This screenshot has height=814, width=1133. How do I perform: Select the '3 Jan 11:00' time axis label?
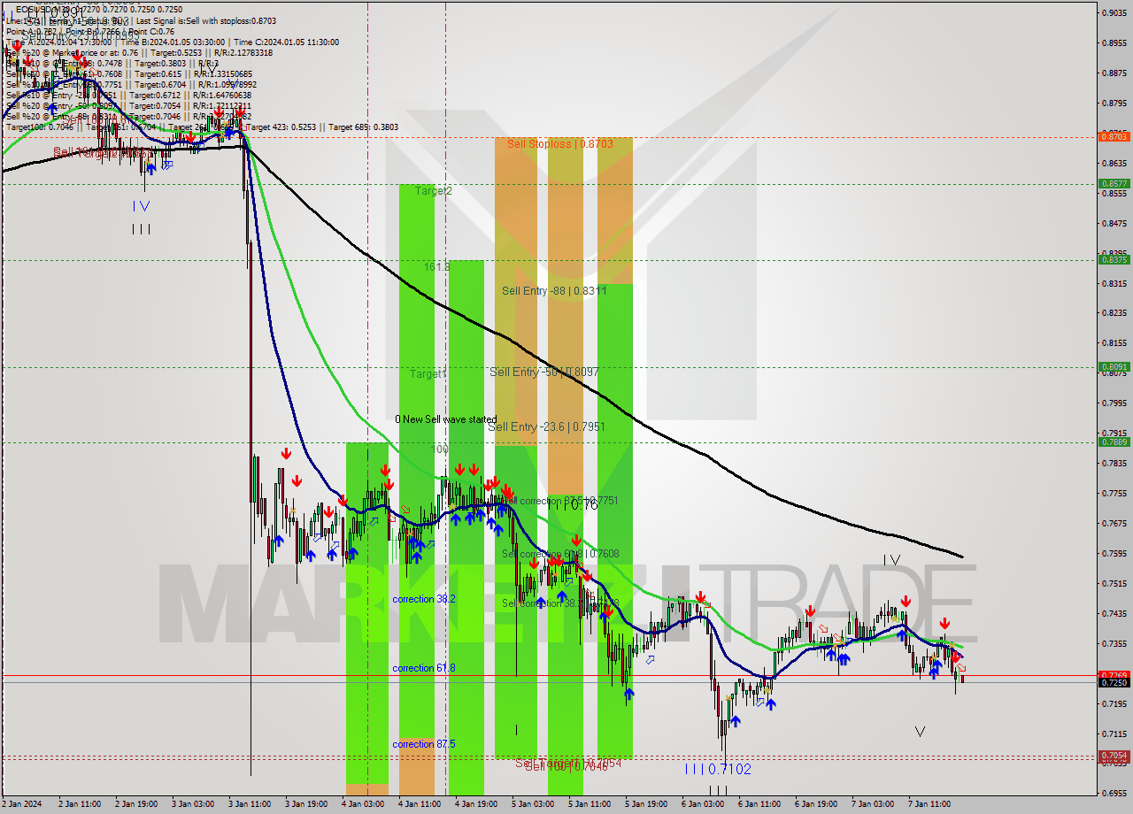click(x=250, y=804)
